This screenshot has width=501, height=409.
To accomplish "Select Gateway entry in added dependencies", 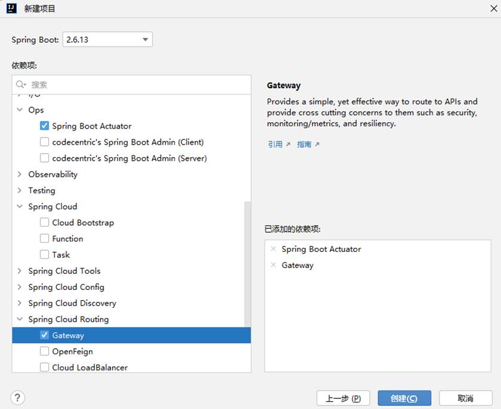I will pos(298,265).
